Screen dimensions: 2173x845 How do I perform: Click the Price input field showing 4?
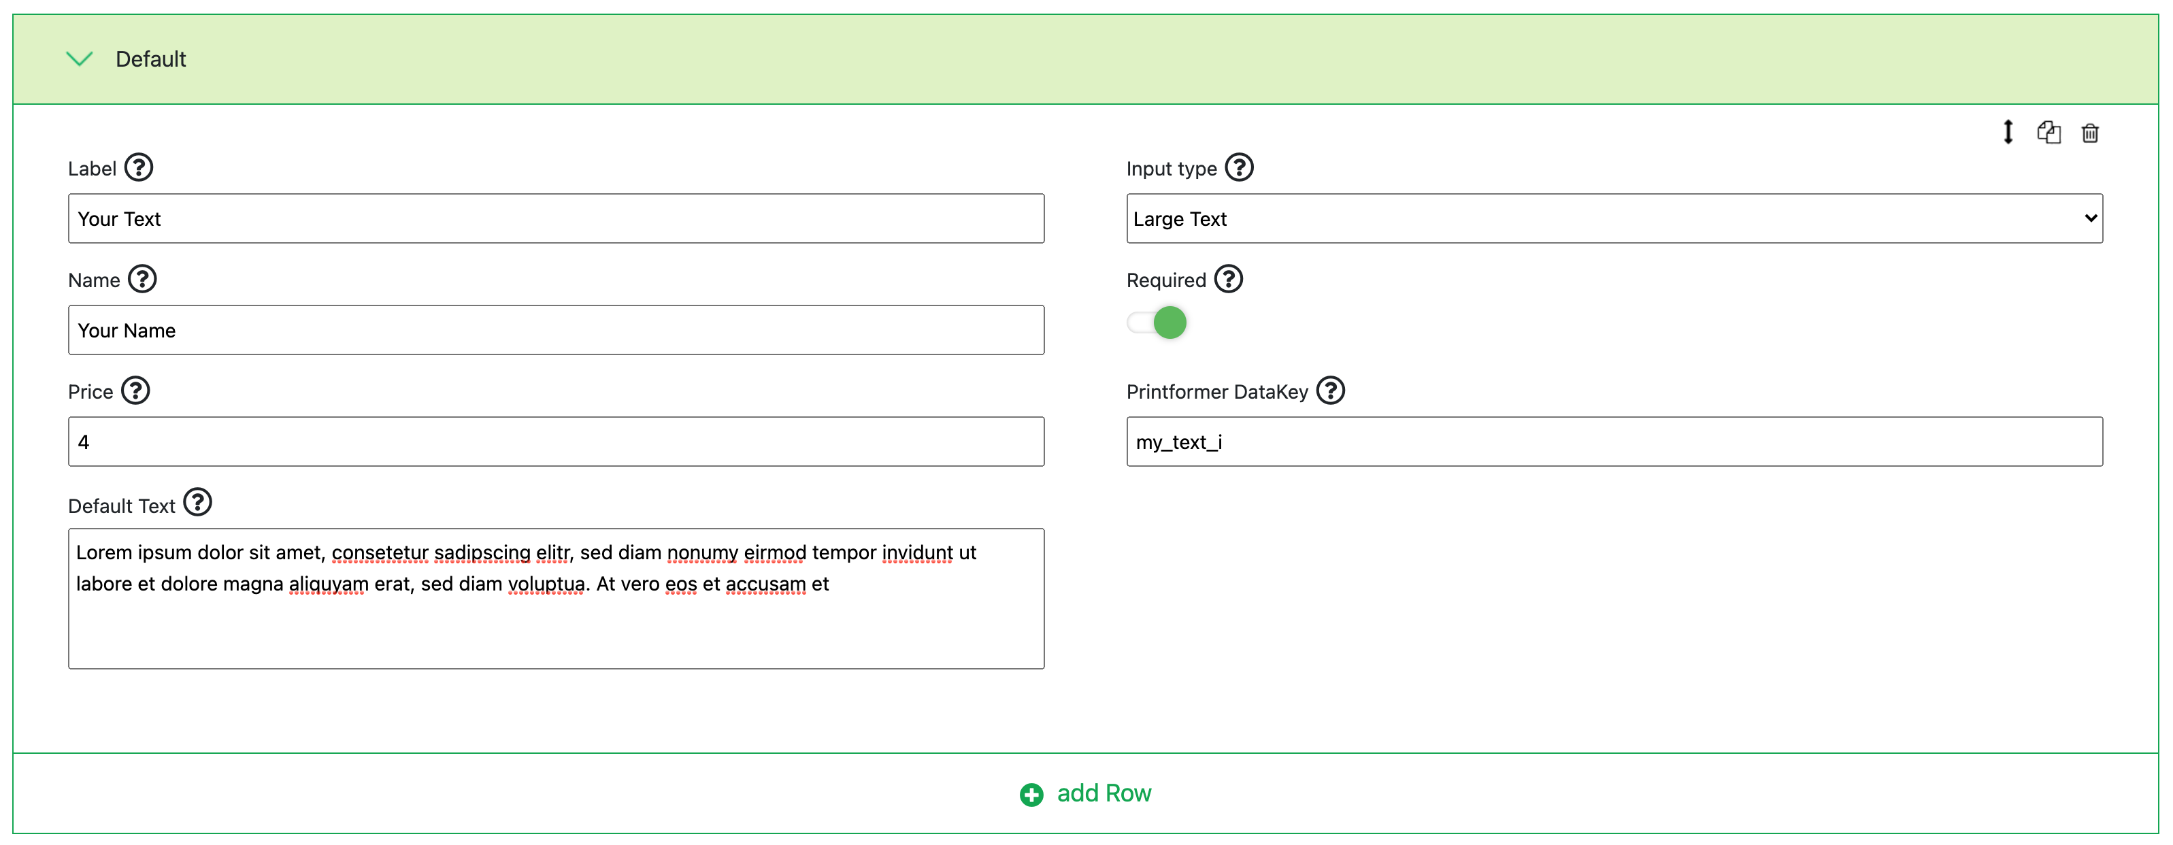coord(555,441)
